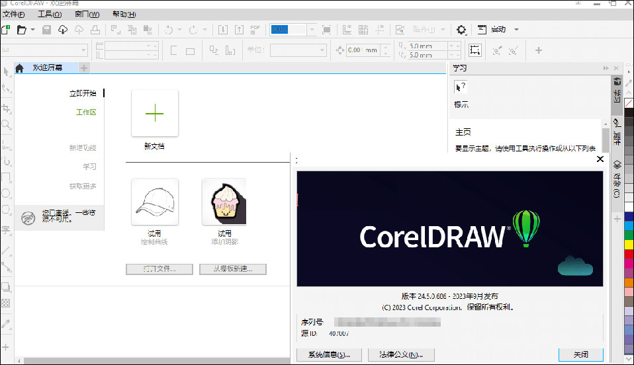The image size is (634, 365).
Task: Open the 文件(F) menu
Action: coord(14,14)
